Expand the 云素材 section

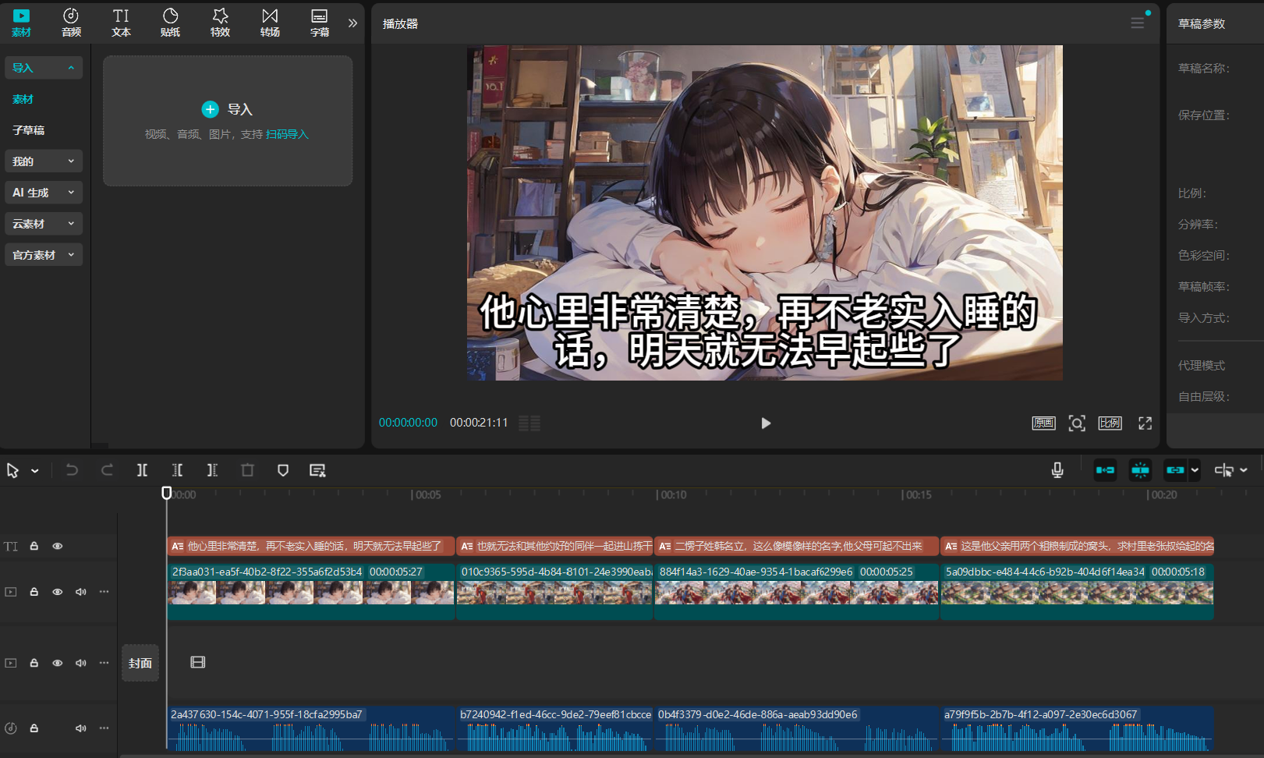tap(44, 224)
